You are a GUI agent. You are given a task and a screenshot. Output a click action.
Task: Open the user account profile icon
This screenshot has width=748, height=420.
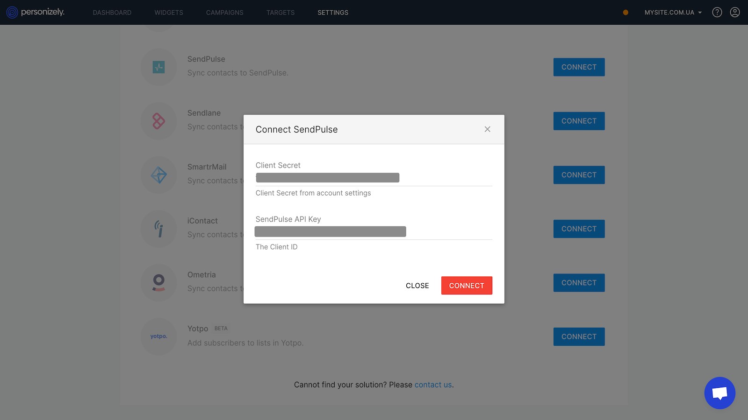coord(735,13)
